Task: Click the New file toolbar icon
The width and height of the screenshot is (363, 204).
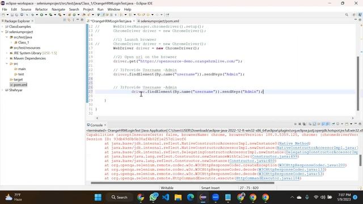Action: [x=3, y=15]
